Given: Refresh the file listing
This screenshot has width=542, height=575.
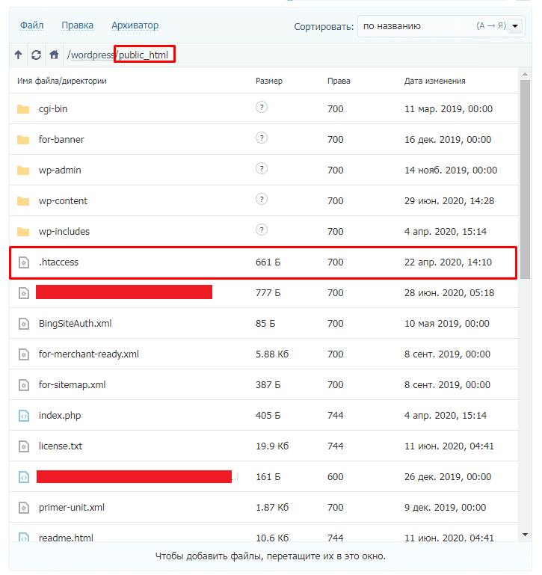Looking at the screenshot, I should [x=36, y=55].
